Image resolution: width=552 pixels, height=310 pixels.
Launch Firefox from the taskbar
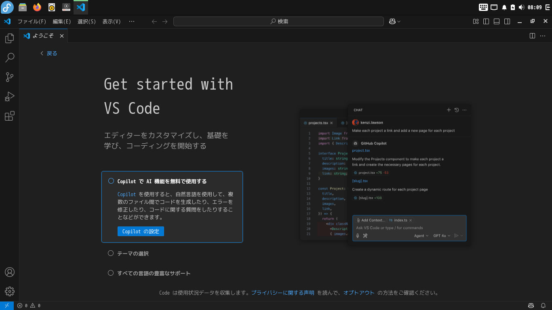(37, 7)
